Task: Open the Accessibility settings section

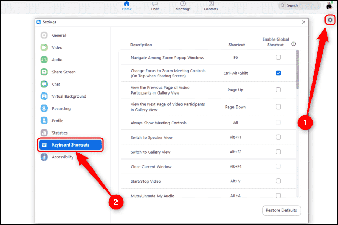Action: 62,157
